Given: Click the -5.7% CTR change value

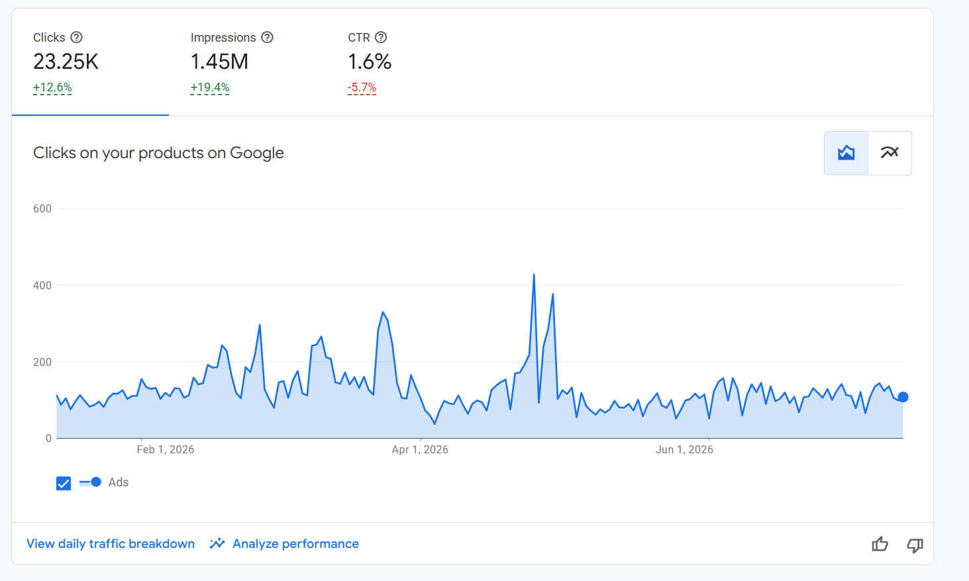Looking at the screenshot, I should [x=362, y=87].
